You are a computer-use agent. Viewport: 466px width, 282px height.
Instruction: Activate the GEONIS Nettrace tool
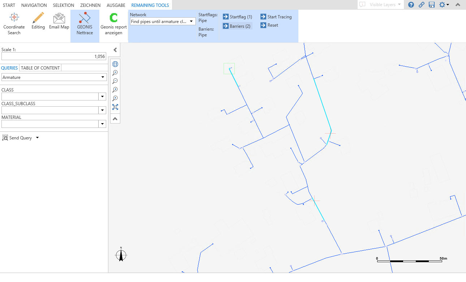coord(85,22)
